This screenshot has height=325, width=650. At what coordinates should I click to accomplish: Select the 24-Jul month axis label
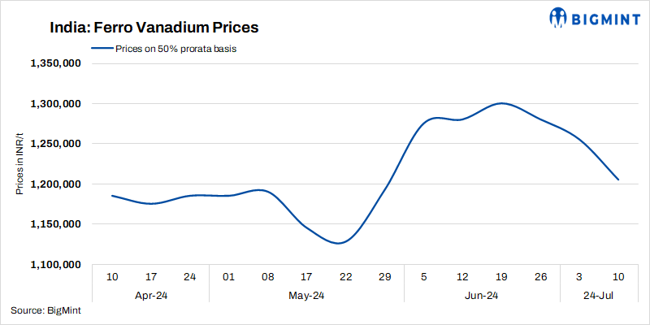point(599,295)
